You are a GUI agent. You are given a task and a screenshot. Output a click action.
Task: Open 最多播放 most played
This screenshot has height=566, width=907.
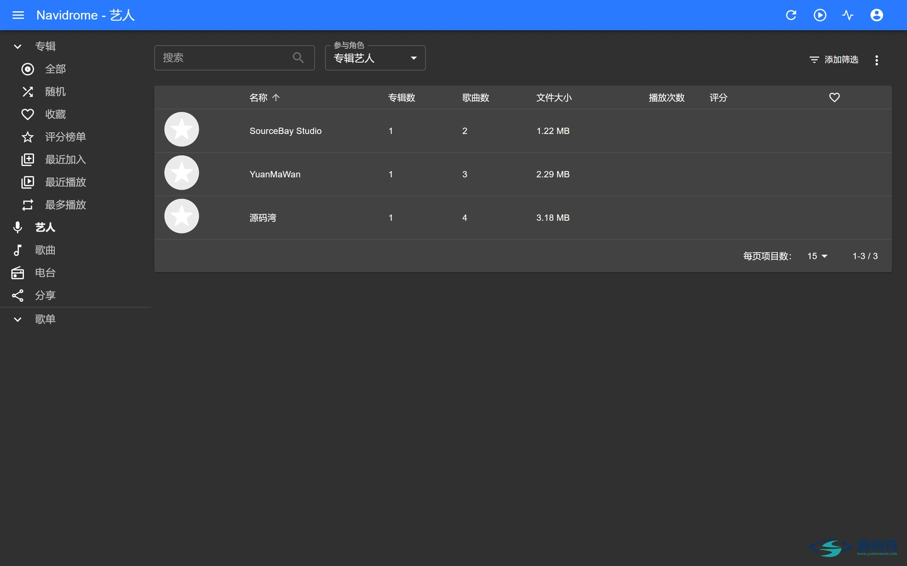[65, 205]
